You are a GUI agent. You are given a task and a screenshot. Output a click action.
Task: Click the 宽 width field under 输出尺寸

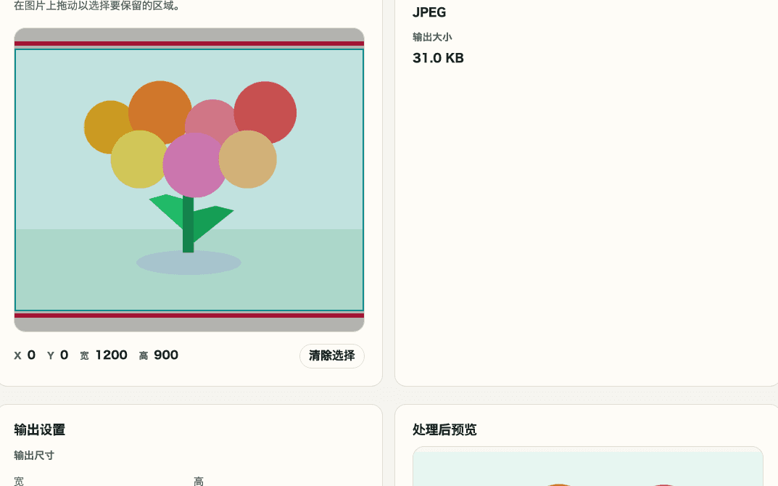18,480
